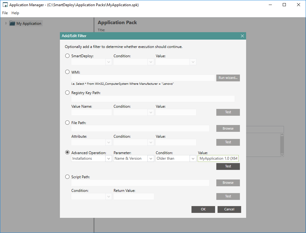
Task: Select the File Path radio button
Action: coord(67,123)
